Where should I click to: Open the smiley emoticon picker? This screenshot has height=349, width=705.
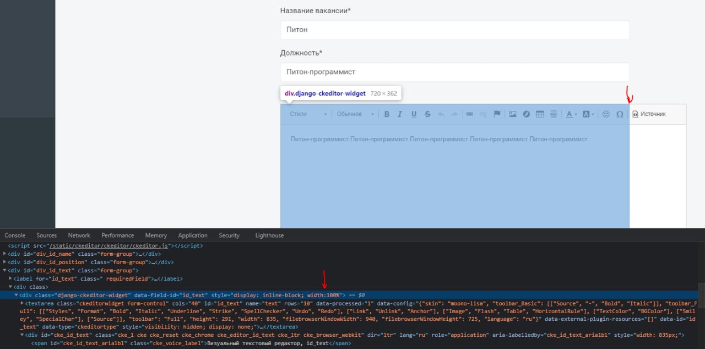pyautogui.click(x=606, y=114)
